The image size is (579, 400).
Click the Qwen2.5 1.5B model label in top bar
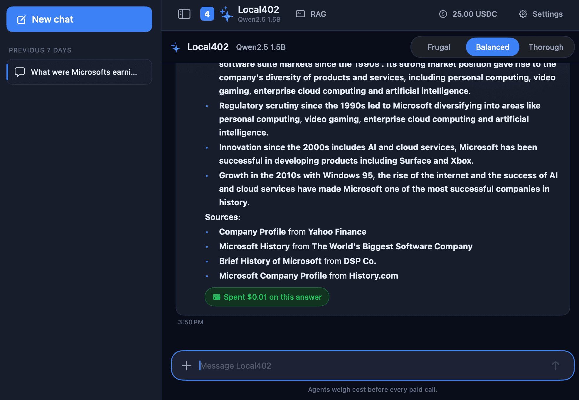pyautogui.click(x=259, y=20)
